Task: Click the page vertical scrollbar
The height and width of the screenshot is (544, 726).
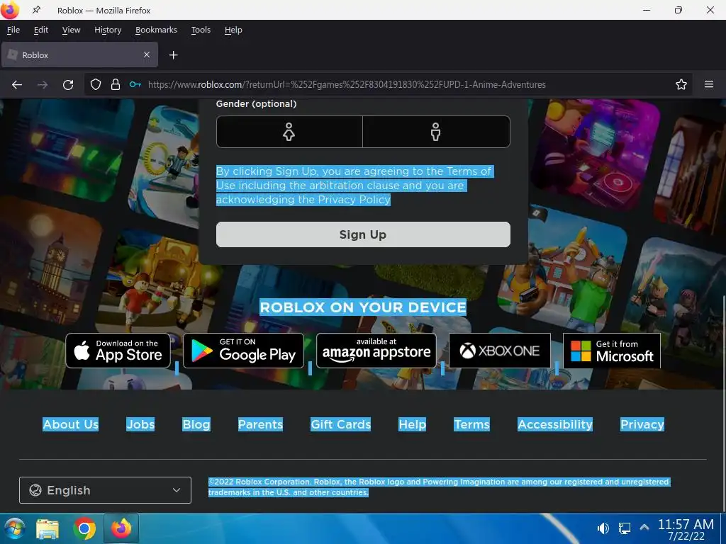Action: click(723, 402)
